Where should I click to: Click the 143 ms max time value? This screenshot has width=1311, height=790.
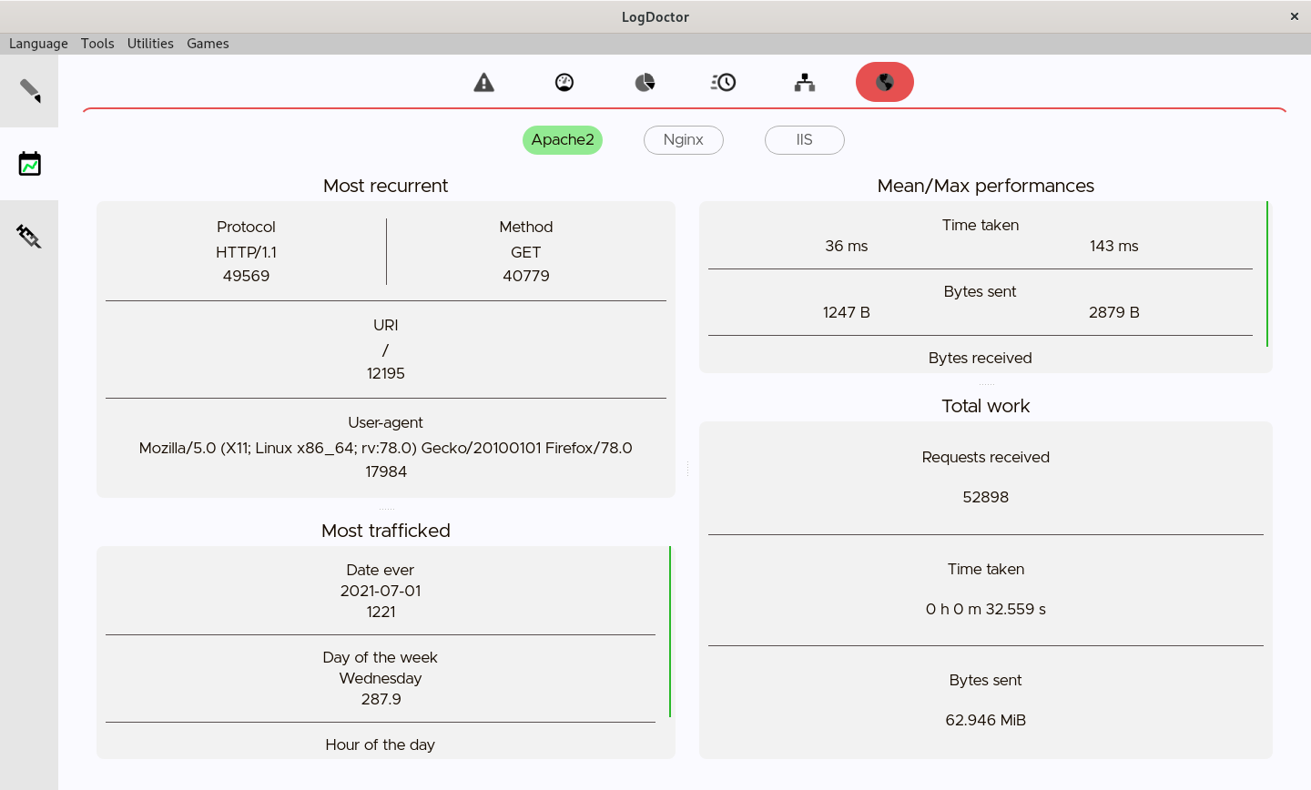pos(1114,246)
